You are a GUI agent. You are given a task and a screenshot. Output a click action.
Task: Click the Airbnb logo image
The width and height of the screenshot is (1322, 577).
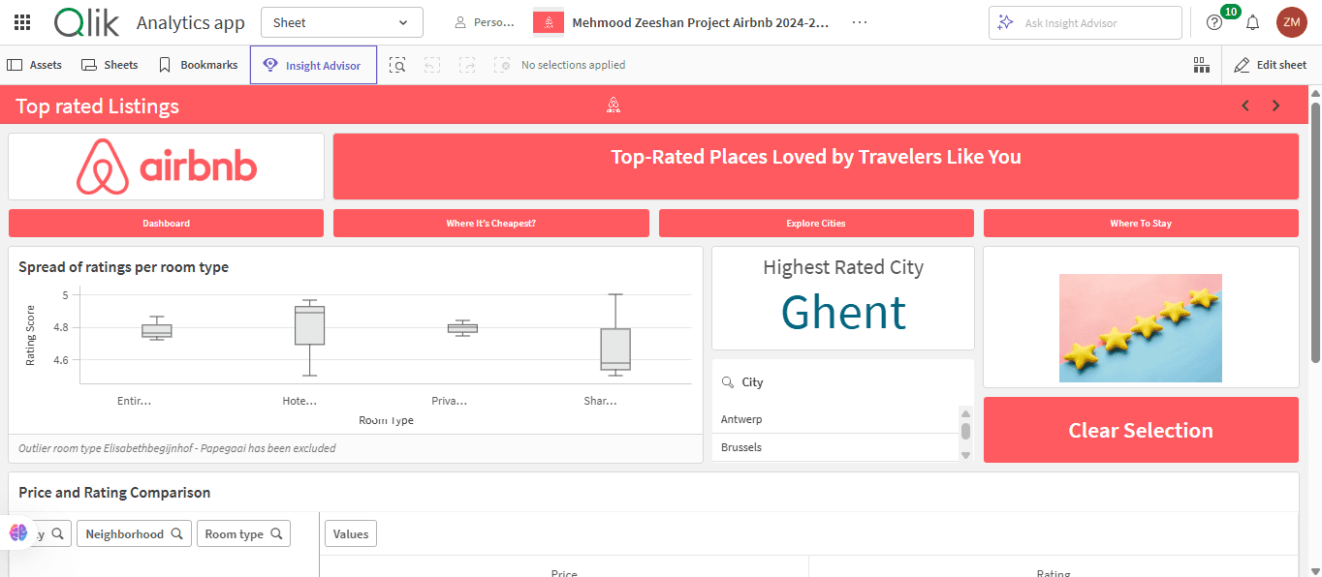pyautogui.click(x=167, y=167)
